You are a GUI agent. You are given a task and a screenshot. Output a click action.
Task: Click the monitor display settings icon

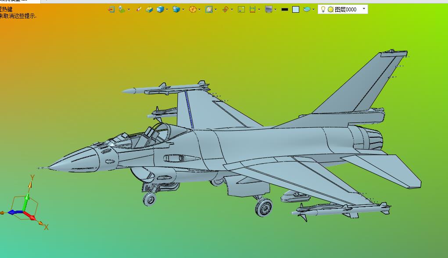pyautogui.click(x=269, y=9)
